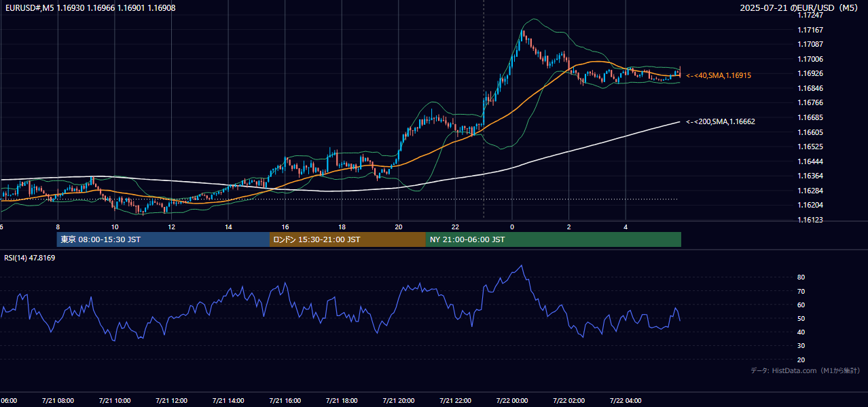Select the NY 21:00-06:00 JST session bar
The width and height of the screenshot is (868, 407).
(x=554, y=239)
